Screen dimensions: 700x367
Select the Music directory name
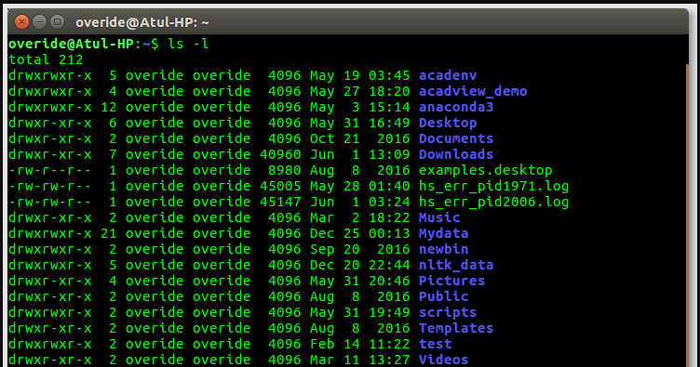coord(439,217)
